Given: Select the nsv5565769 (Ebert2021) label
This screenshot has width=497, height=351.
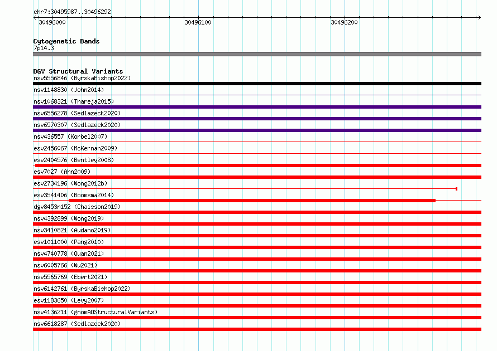Looking at the screenshot, I should coord(70,277).
